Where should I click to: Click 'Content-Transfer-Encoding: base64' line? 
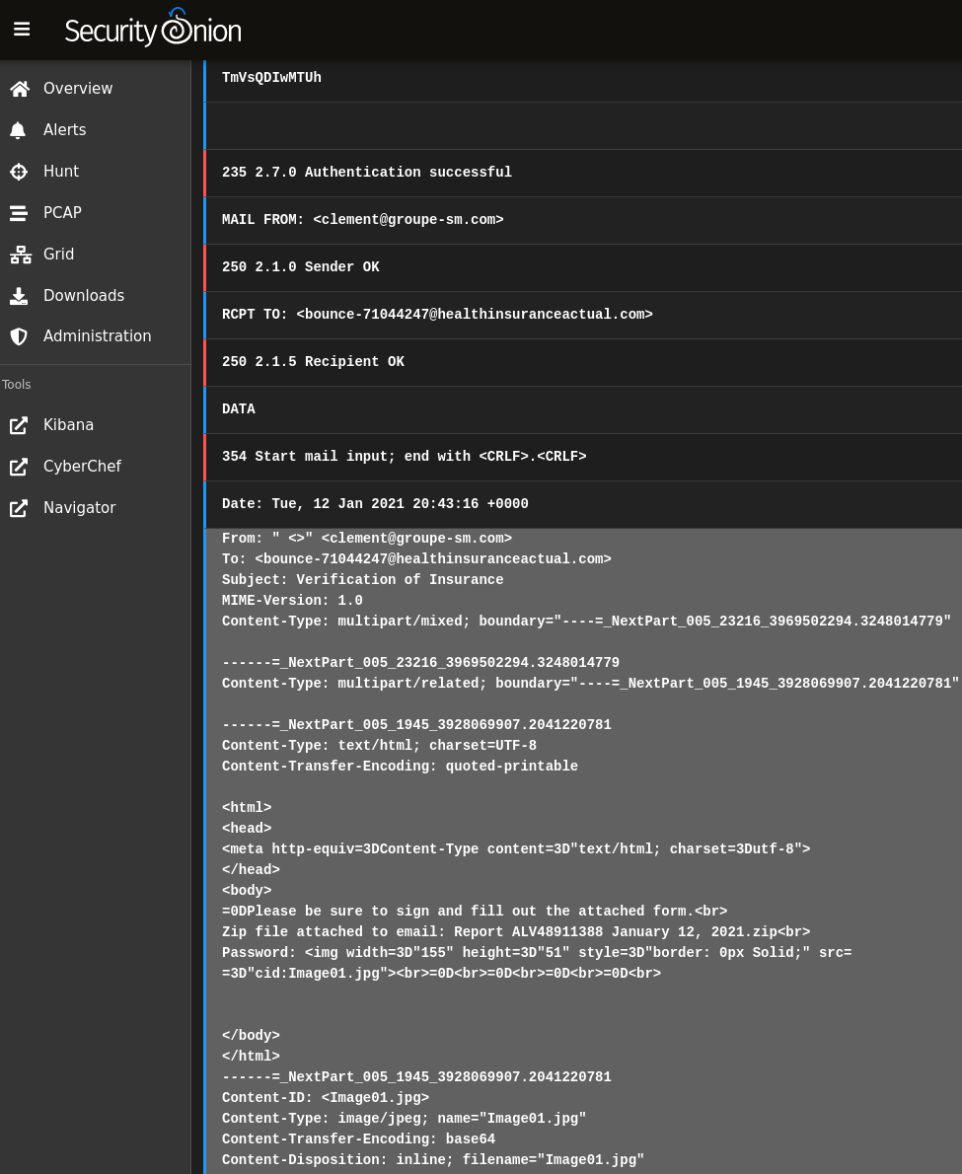pos(358,1139)
